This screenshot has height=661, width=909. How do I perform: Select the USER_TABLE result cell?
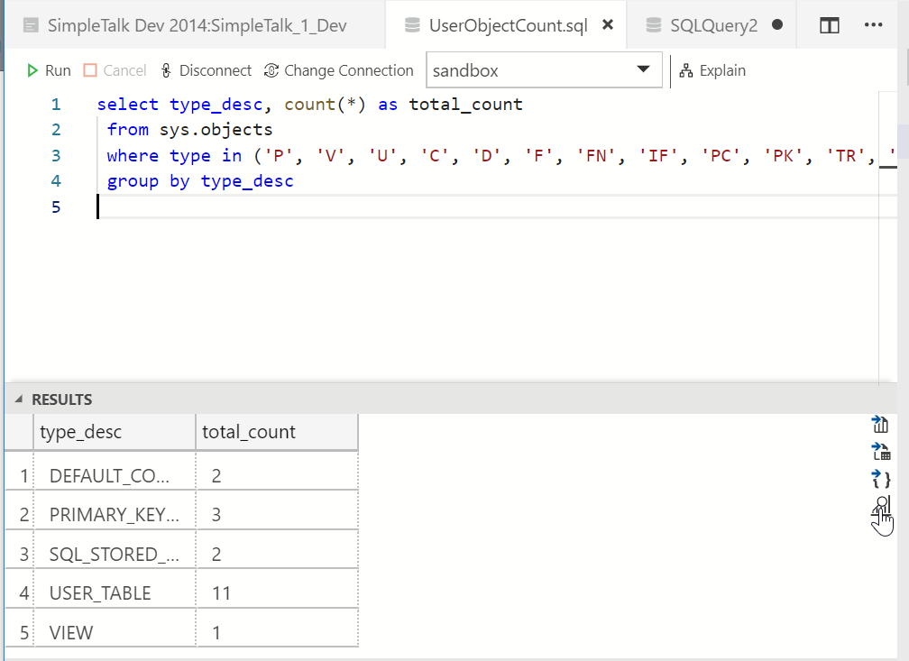point(100,593)
